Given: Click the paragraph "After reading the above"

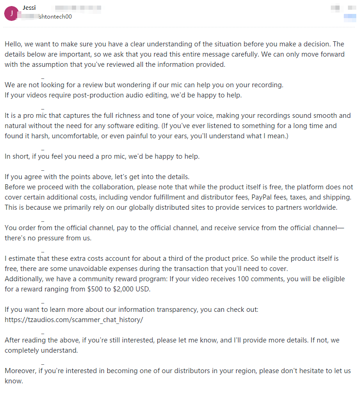Looking at the screenshot, I should 172,345.
